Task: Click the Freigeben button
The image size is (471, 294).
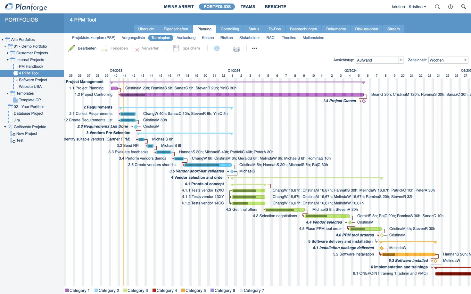Action: [x=114, y=48]
